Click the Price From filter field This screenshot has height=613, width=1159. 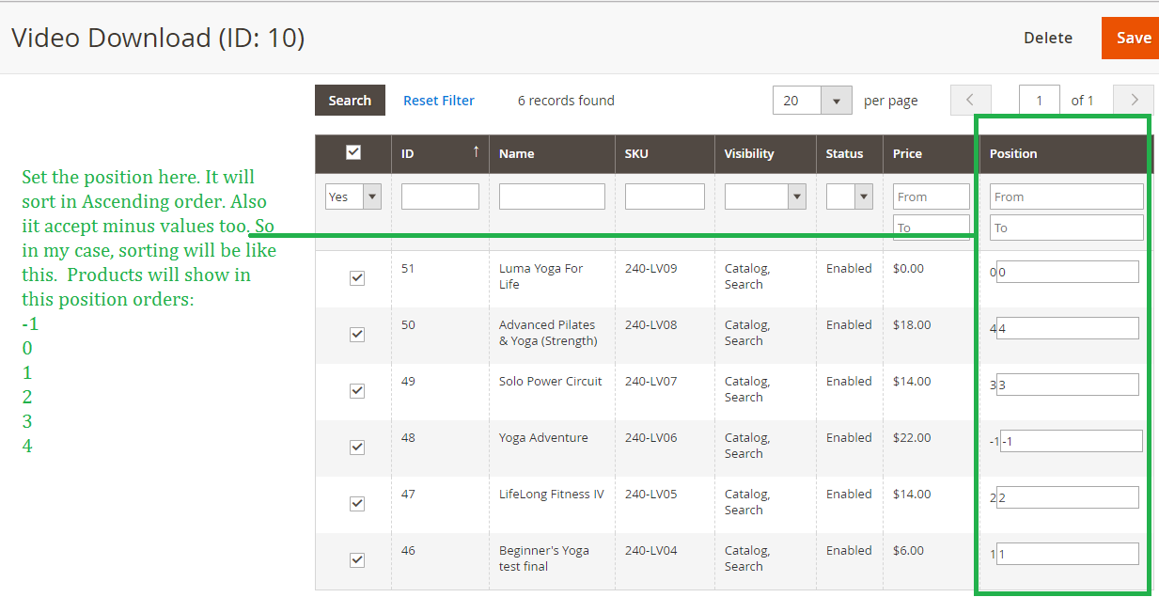coord(931,196)
